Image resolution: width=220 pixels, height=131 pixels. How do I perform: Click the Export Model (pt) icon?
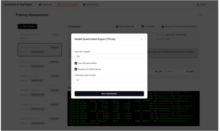(117, 26)
